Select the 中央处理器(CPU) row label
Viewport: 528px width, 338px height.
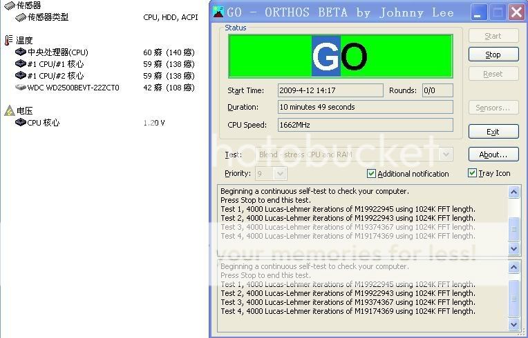click(x=58, y=52)
